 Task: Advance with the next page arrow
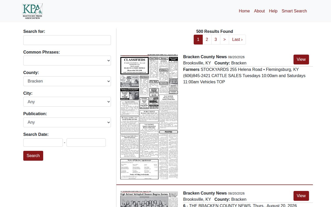coord(224,40)
